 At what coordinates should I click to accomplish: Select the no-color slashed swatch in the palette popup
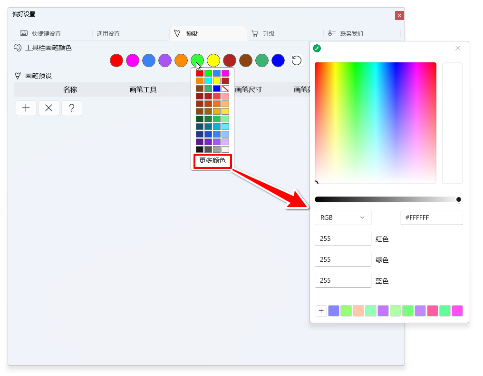point(225,89)
